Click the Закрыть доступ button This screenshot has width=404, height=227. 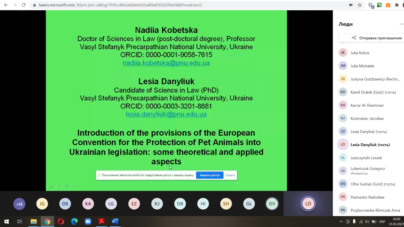(210, 175)
